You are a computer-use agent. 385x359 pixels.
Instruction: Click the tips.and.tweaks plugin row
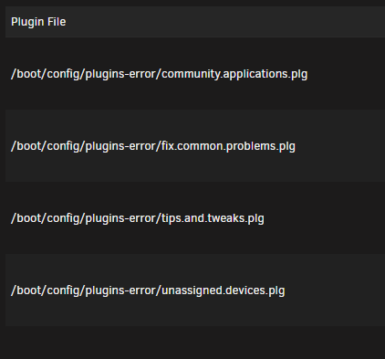195,218
